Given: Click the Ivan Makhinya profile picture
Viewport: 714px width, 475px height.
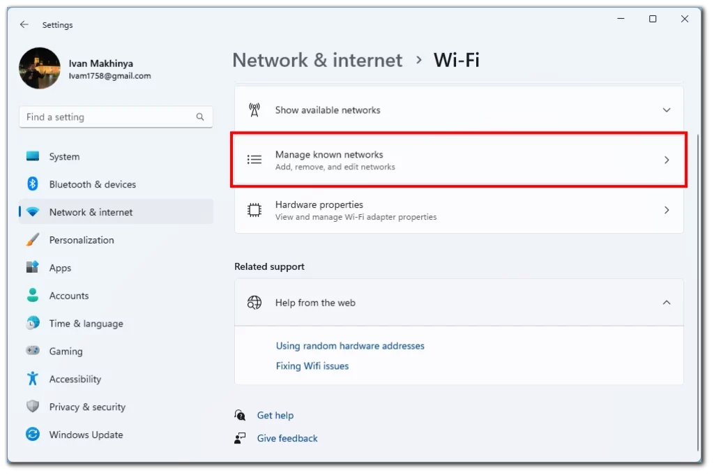Looking at the screenshot, I should [x=40, y=68].
